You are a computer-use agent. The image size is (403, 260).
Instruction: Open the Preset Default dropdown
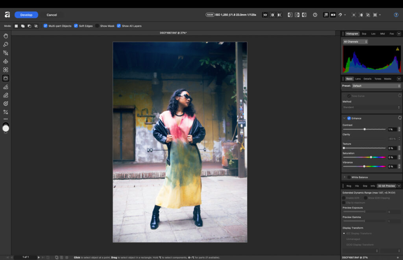376,86
